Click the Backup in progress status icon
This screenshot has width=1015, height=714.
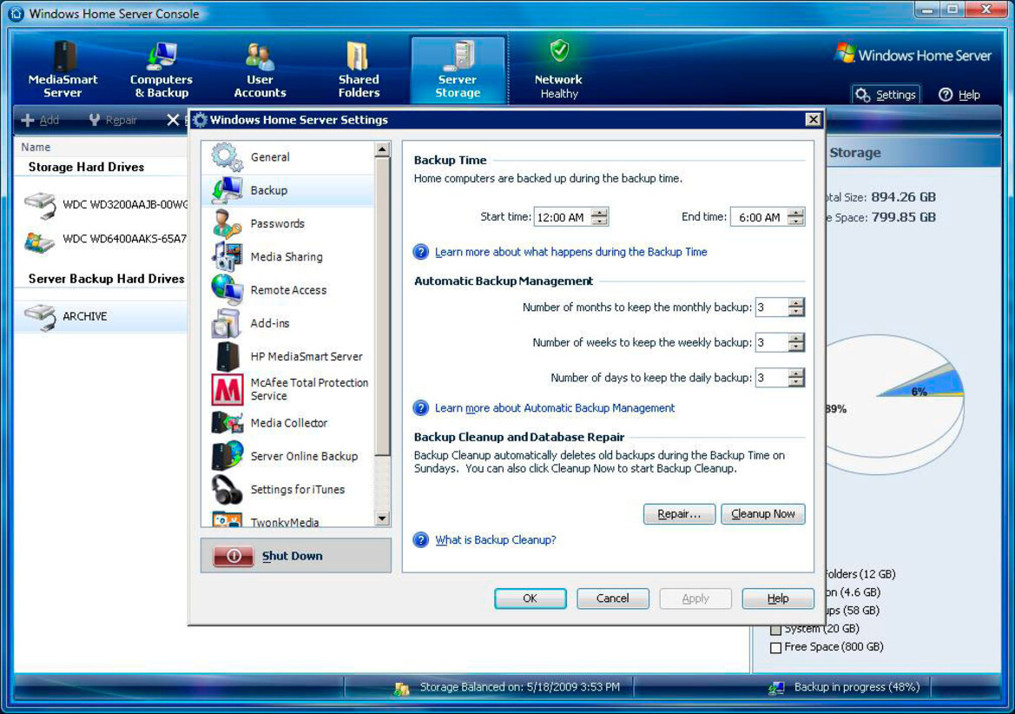tap(776, 688)
